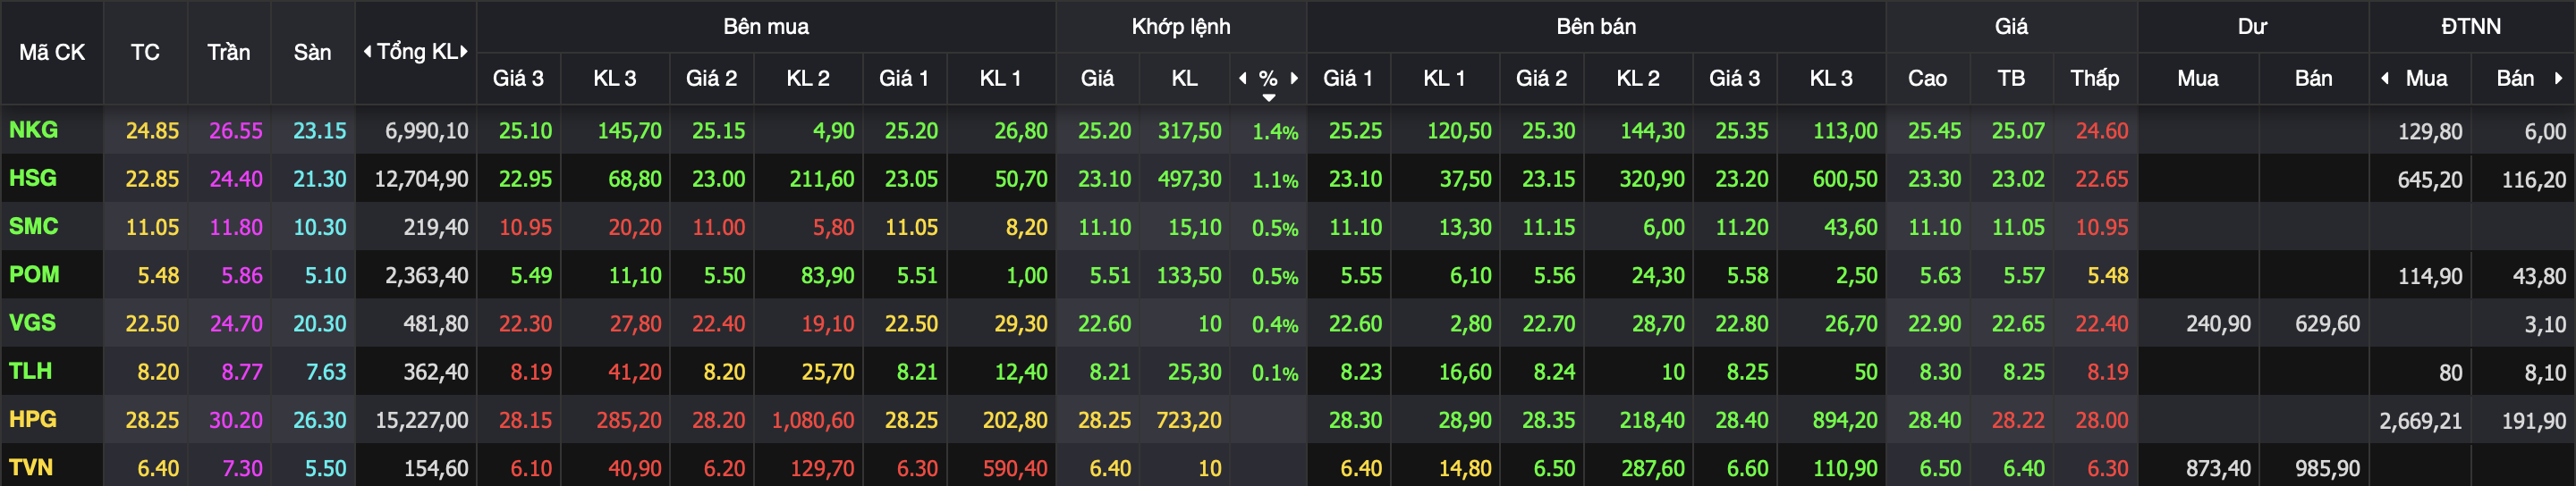The height and width of the screenshot is (486, 2576).
Task: Open the POM stock symbol
Action: [x=34, y=274]
